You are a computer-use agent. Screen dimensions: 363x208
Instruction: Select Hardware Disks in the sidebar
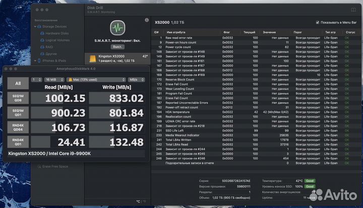click(57, 33)
